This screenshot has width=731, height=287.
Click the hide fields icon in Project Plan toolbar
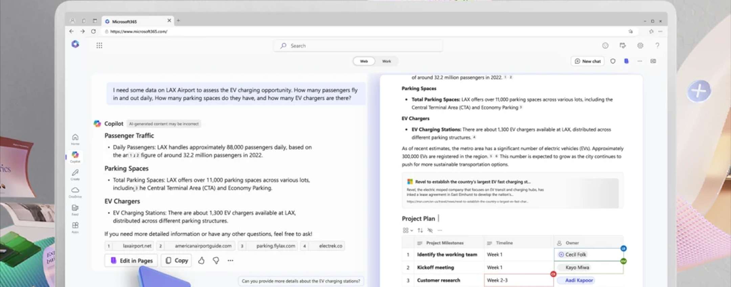tap(430, 230)
